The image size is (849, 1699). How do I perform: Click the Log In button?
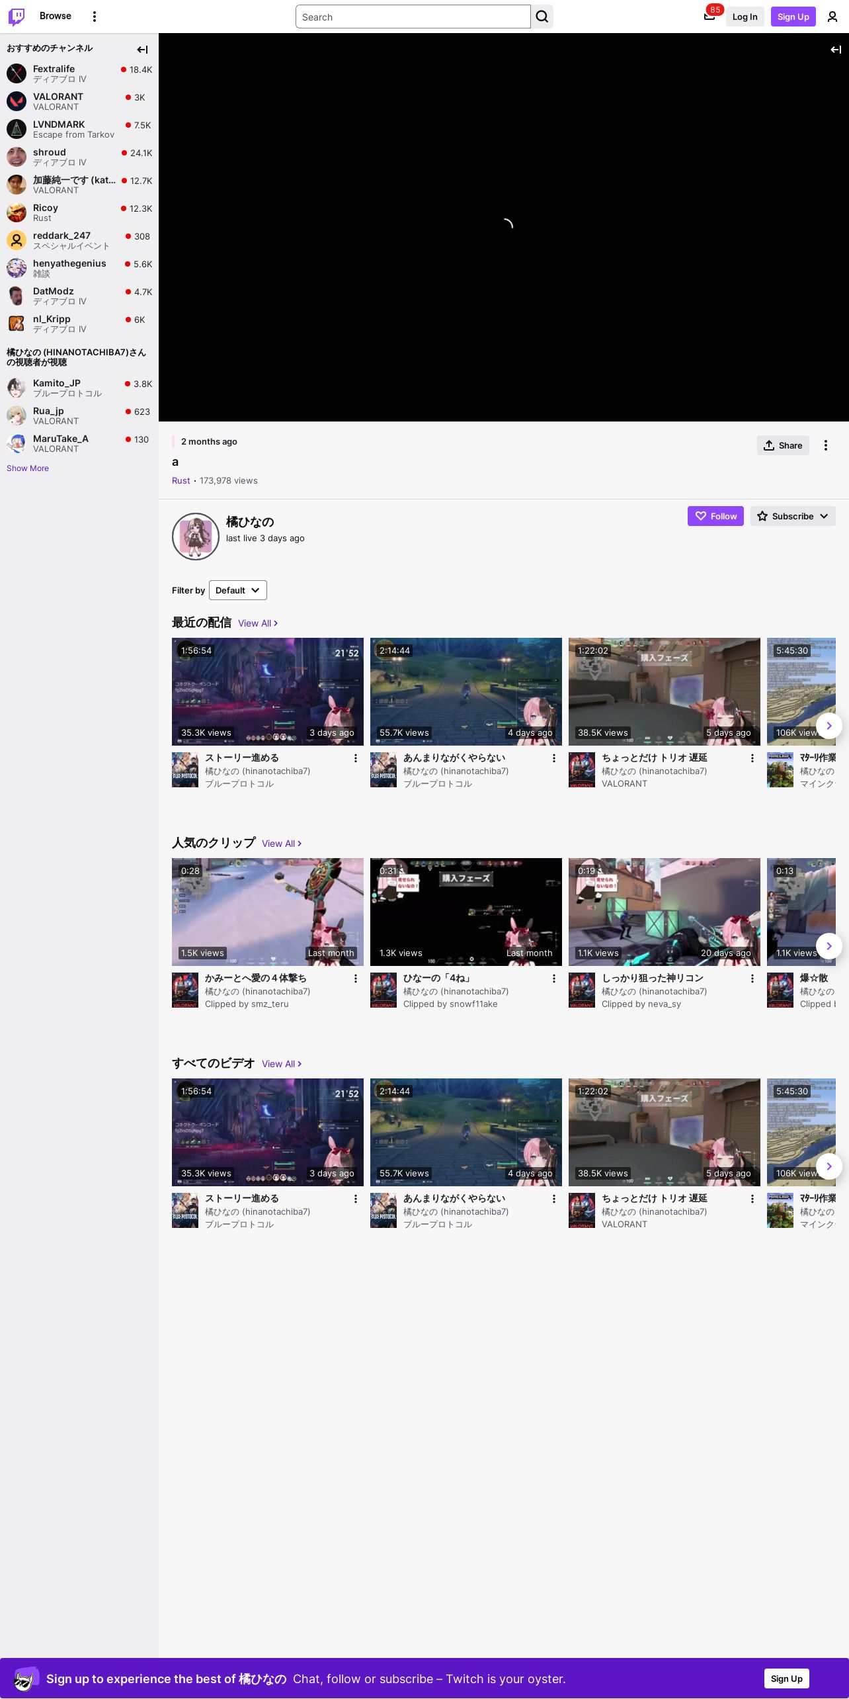pos(745,17)
